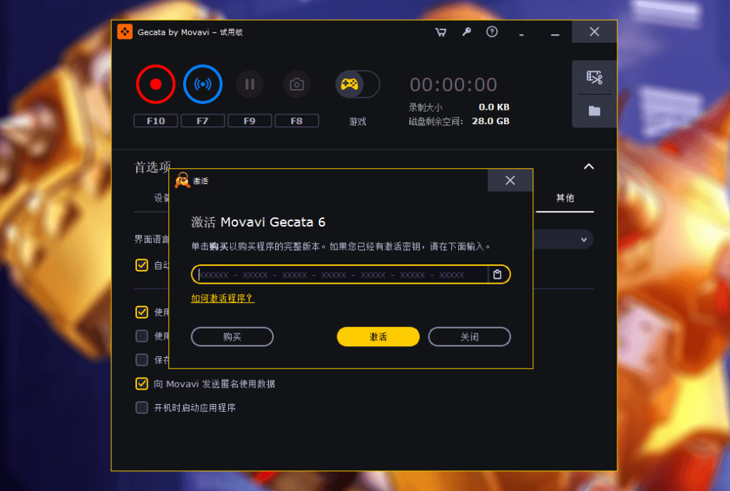Switch to the 其他 tab

565,198
